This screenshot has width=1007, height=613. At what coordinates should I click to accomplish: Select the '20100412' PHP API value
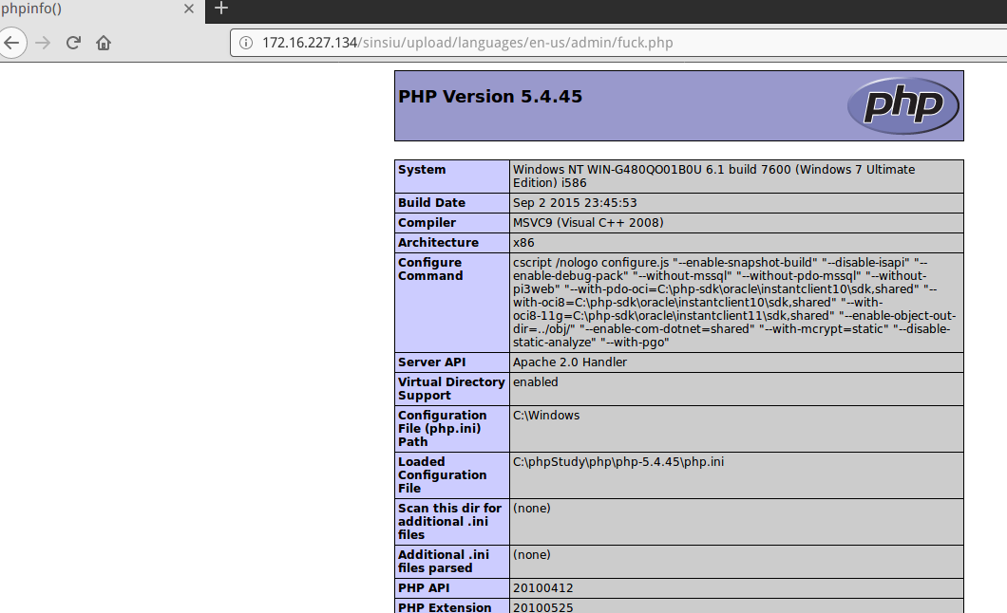tap(543, 588)
